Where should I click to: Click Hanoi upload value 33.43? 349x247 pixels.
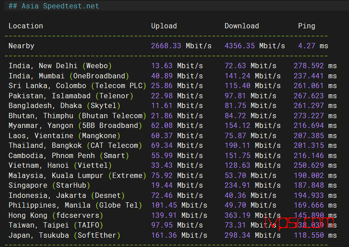click(x=162, y=166)
